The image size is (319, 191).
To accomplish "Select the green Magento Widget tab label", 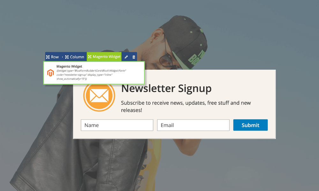I will click(107, 57).
